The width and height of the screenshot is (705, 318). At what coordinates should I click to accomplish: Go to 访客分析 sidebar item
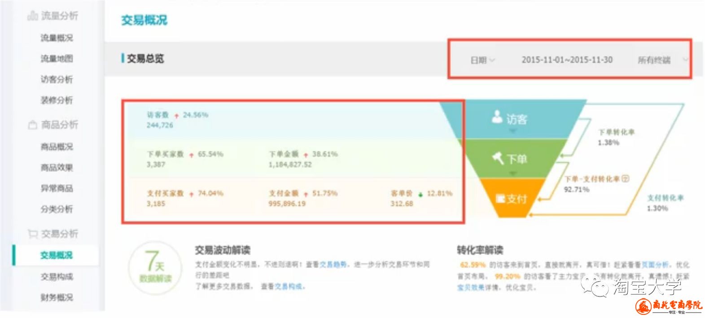click(57, 79)
